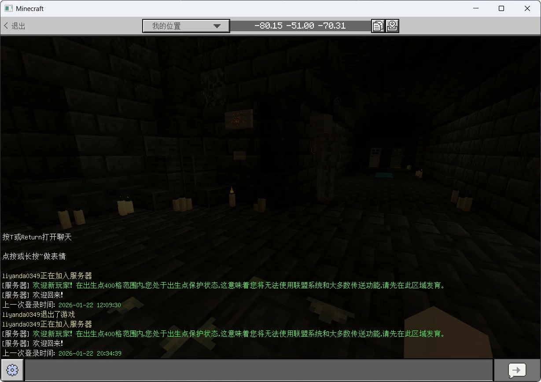Click the Minecraft app icon in the title bar
This screenshot has width=541, height=382.
click(9, 8)
